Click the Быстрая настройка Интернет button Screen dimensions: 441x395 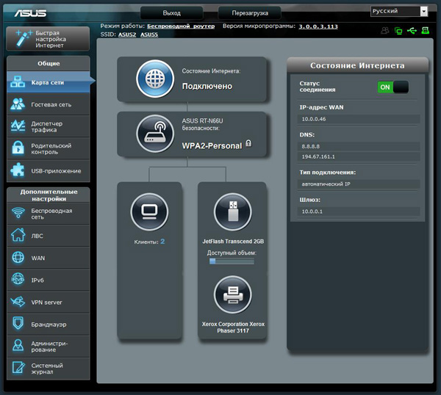click(x=48, y=39)
